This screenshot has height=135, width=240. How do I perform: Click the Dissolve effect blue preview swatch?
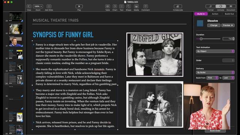[200, 23]
